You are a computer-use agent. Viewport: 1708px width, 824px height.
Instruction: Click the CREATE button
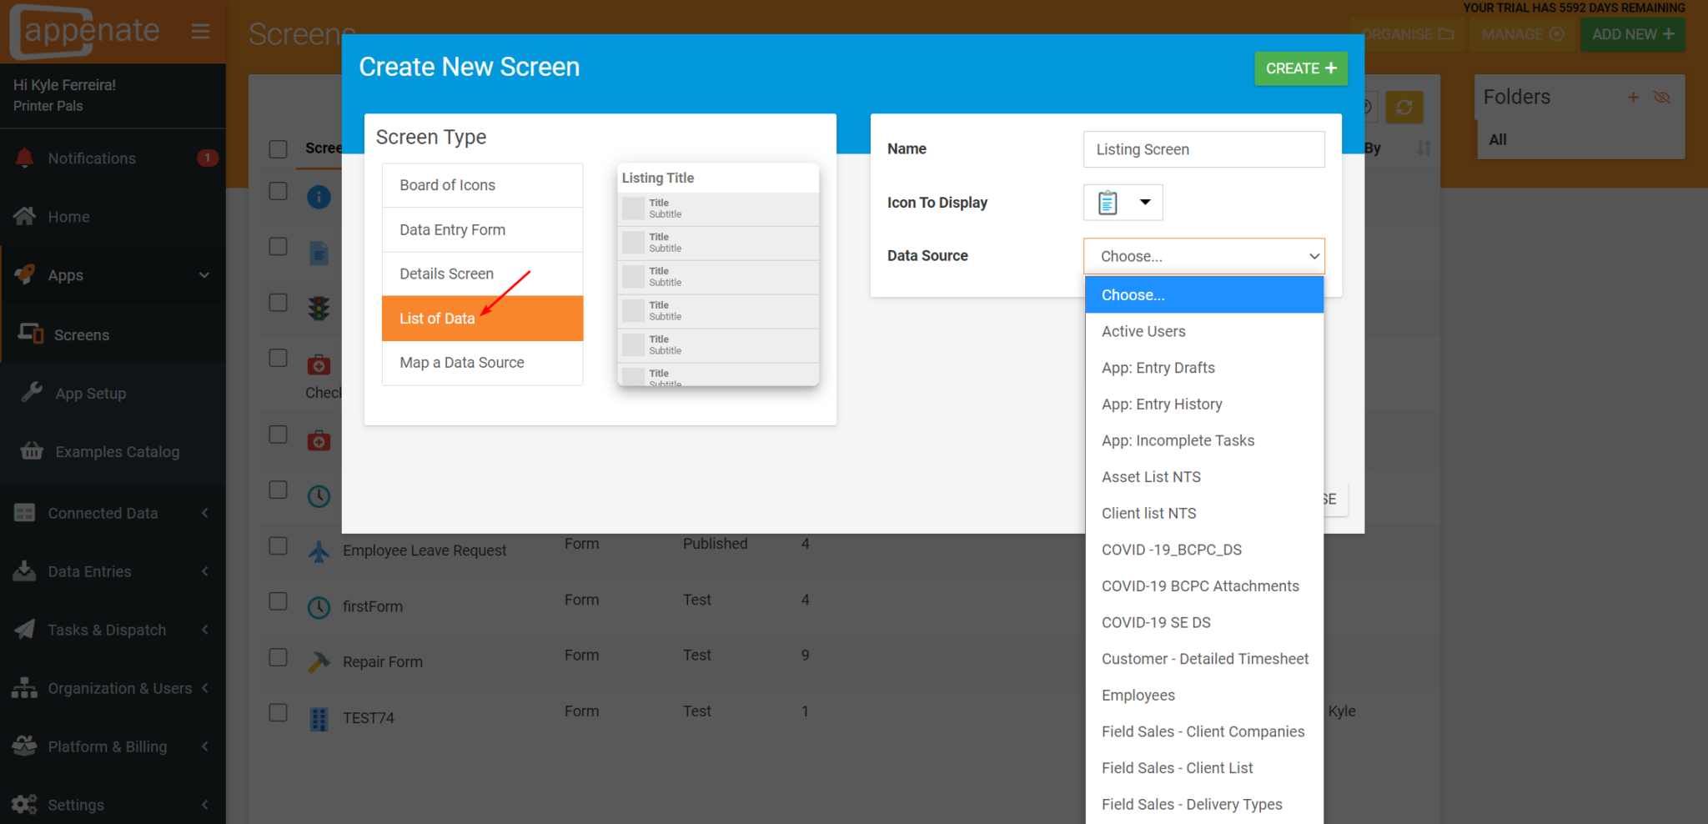(1300, 68)
